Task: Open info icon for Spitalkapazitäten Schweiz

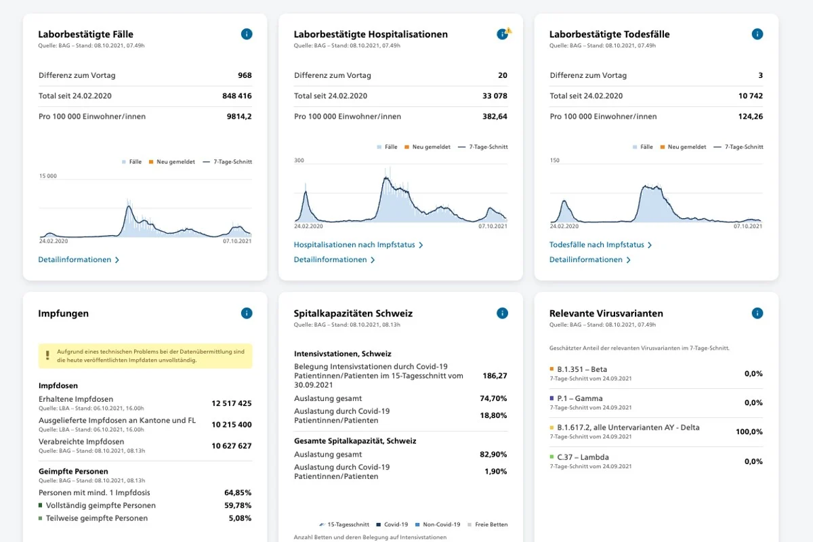Action: 502,313
